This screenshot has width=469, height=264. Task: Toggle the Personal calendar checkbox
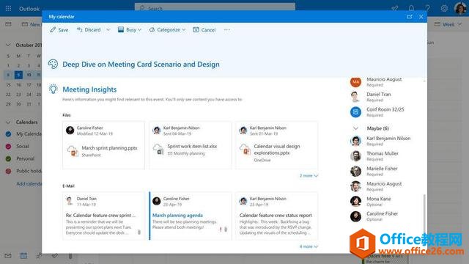[x=8, y=158]
